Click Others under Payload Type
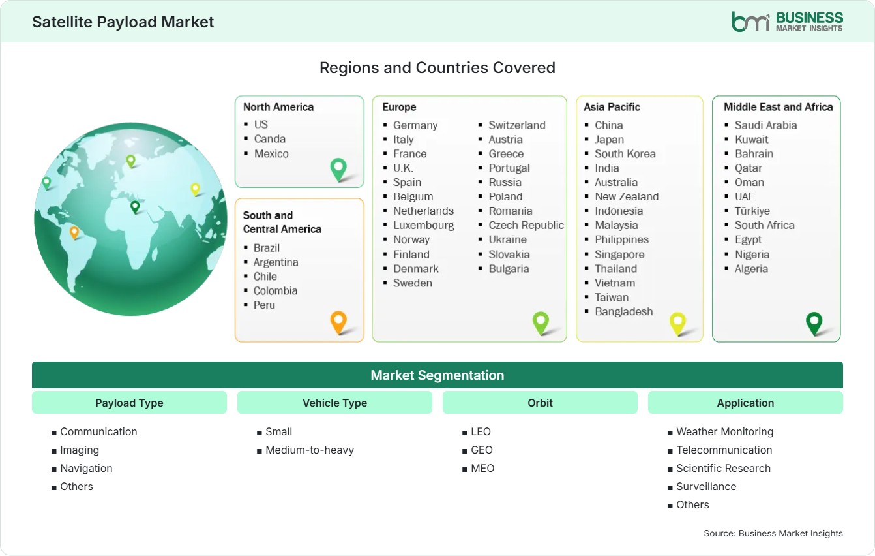Screen dimensions: 875x556 [x=76, y=486]
